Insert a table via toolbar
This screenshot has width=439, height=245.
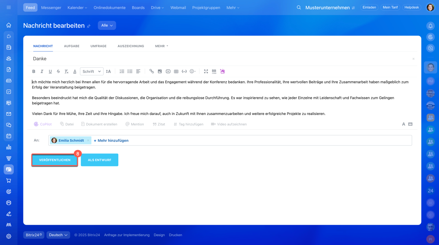pos(176,71)
